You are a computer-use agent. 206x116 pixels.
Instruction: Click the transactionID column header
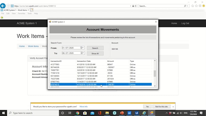tap(56, 61)
